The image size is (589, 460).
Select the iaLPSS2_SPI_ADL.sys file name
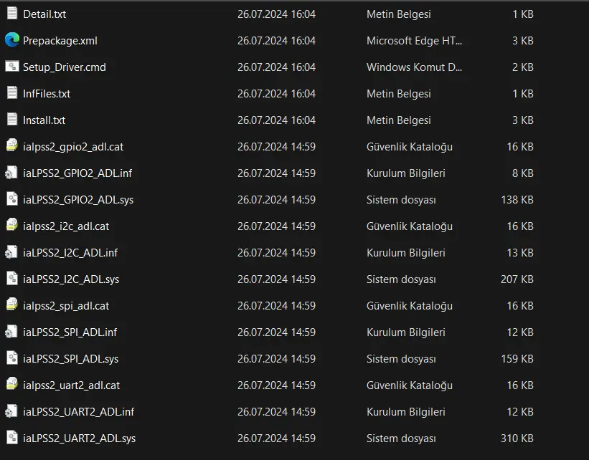[70, 359]
